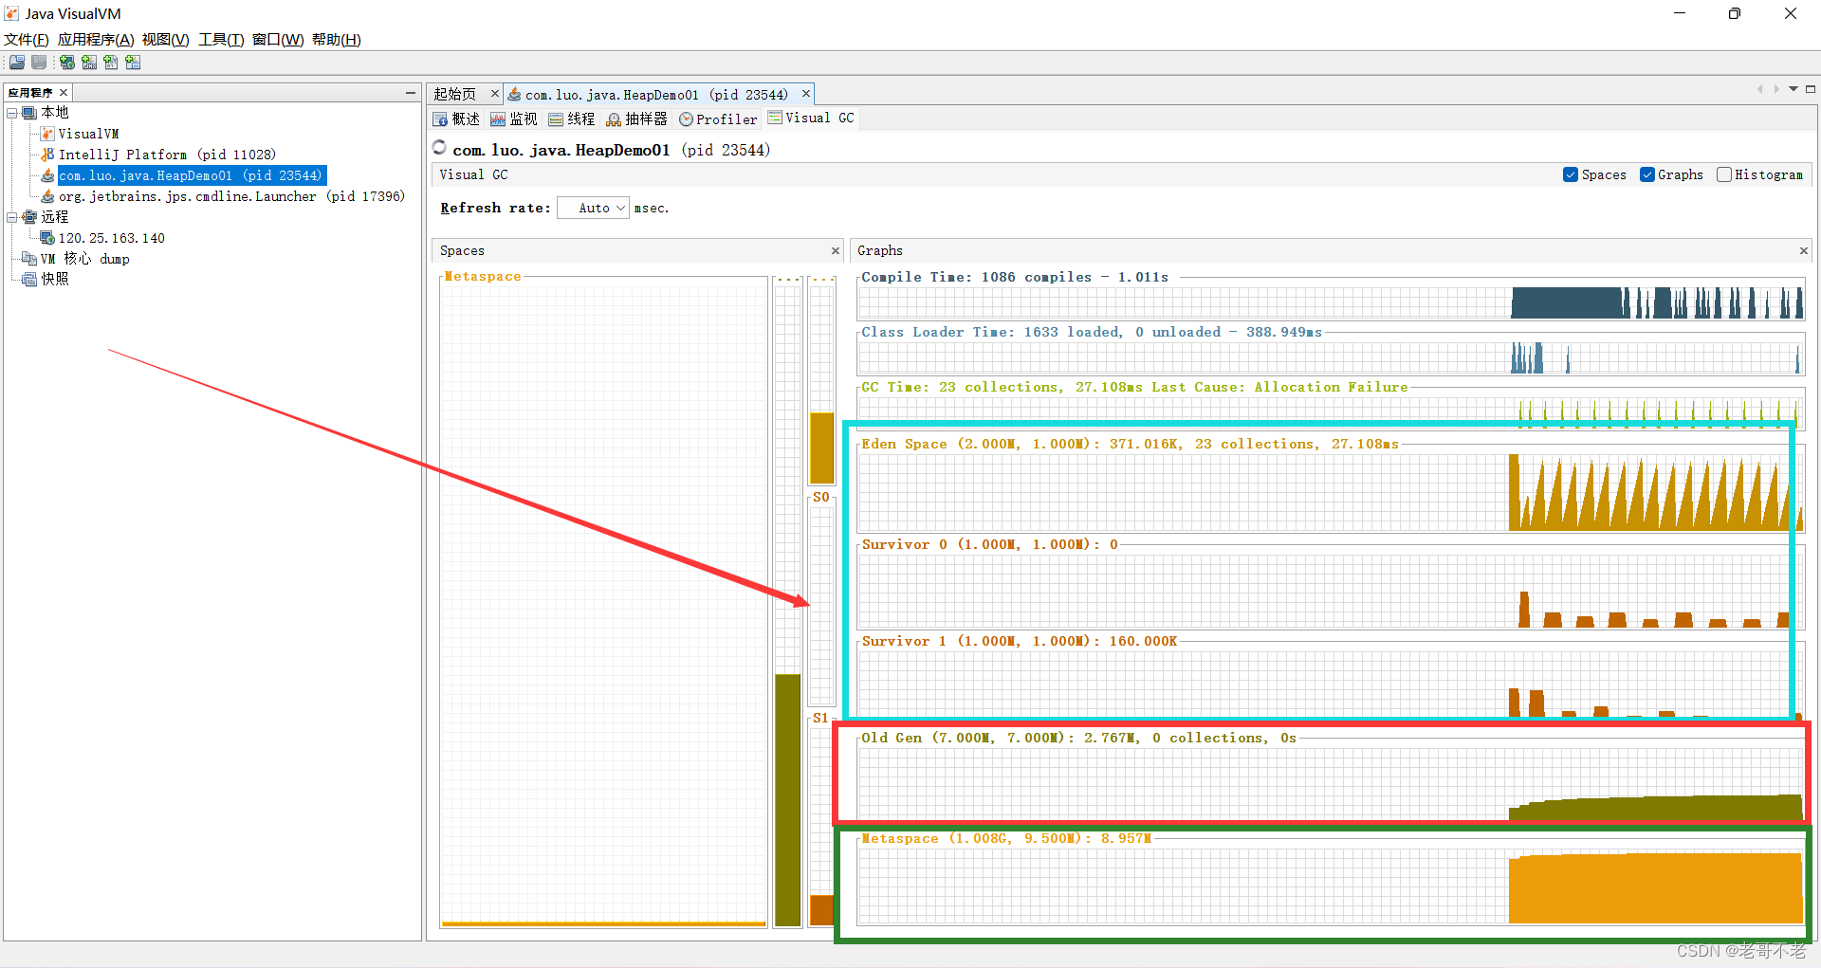Image resolution: width=1821 pixels, height=968 pixels.
Task: Switch to the 线程 tab
Action: click(x=572, y=119)
